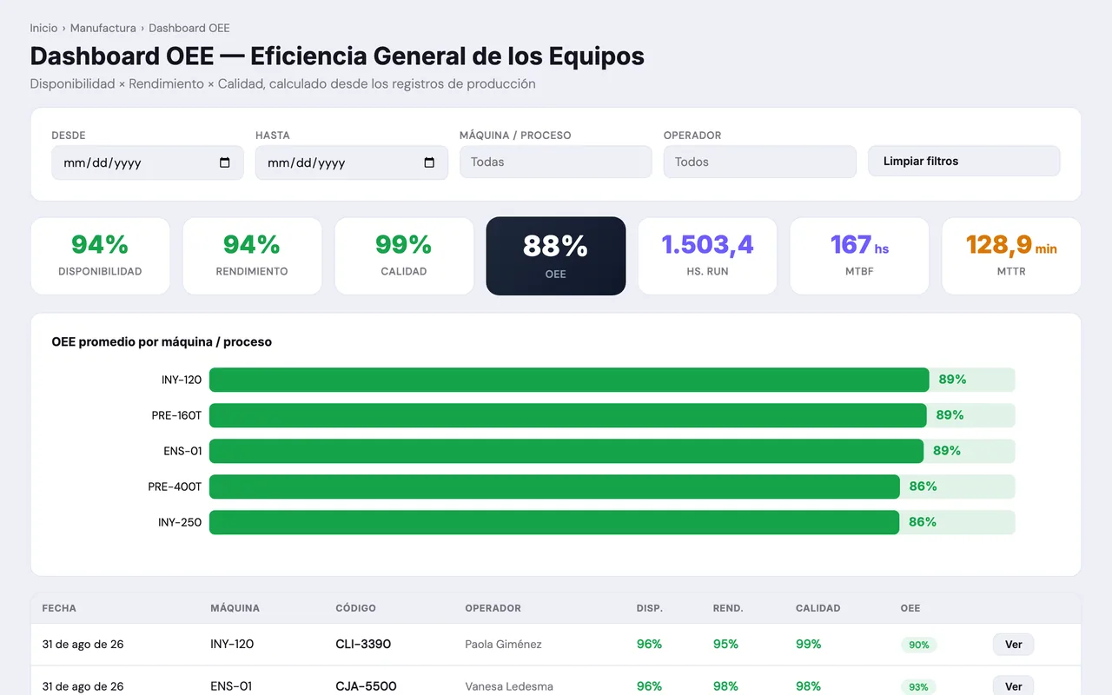The image size is (1112, 695).
Task: Select the OEE 88% KPI card
Action: [556, 256]
